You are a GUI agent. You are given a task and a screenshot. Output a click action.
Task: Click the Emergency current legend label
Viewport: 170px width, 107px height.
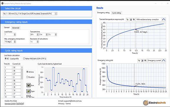(x=154, y=60)
